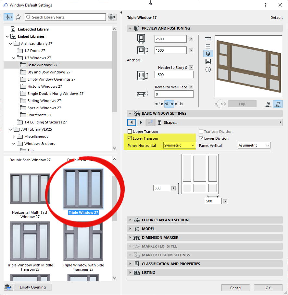Open the Panes Vertical Asymmetric dropdown
This screenshot has height=295, width=288.
tap(254, 145)
